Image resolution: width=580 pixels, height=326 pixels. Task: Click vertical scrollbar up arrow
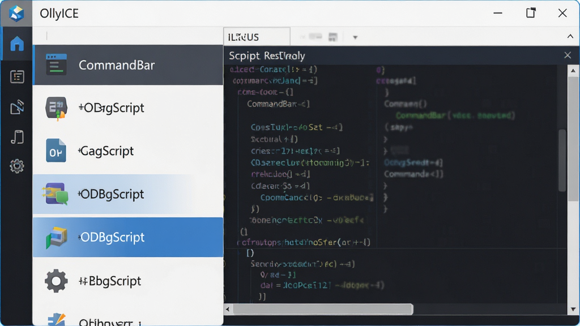pos(573,70)
